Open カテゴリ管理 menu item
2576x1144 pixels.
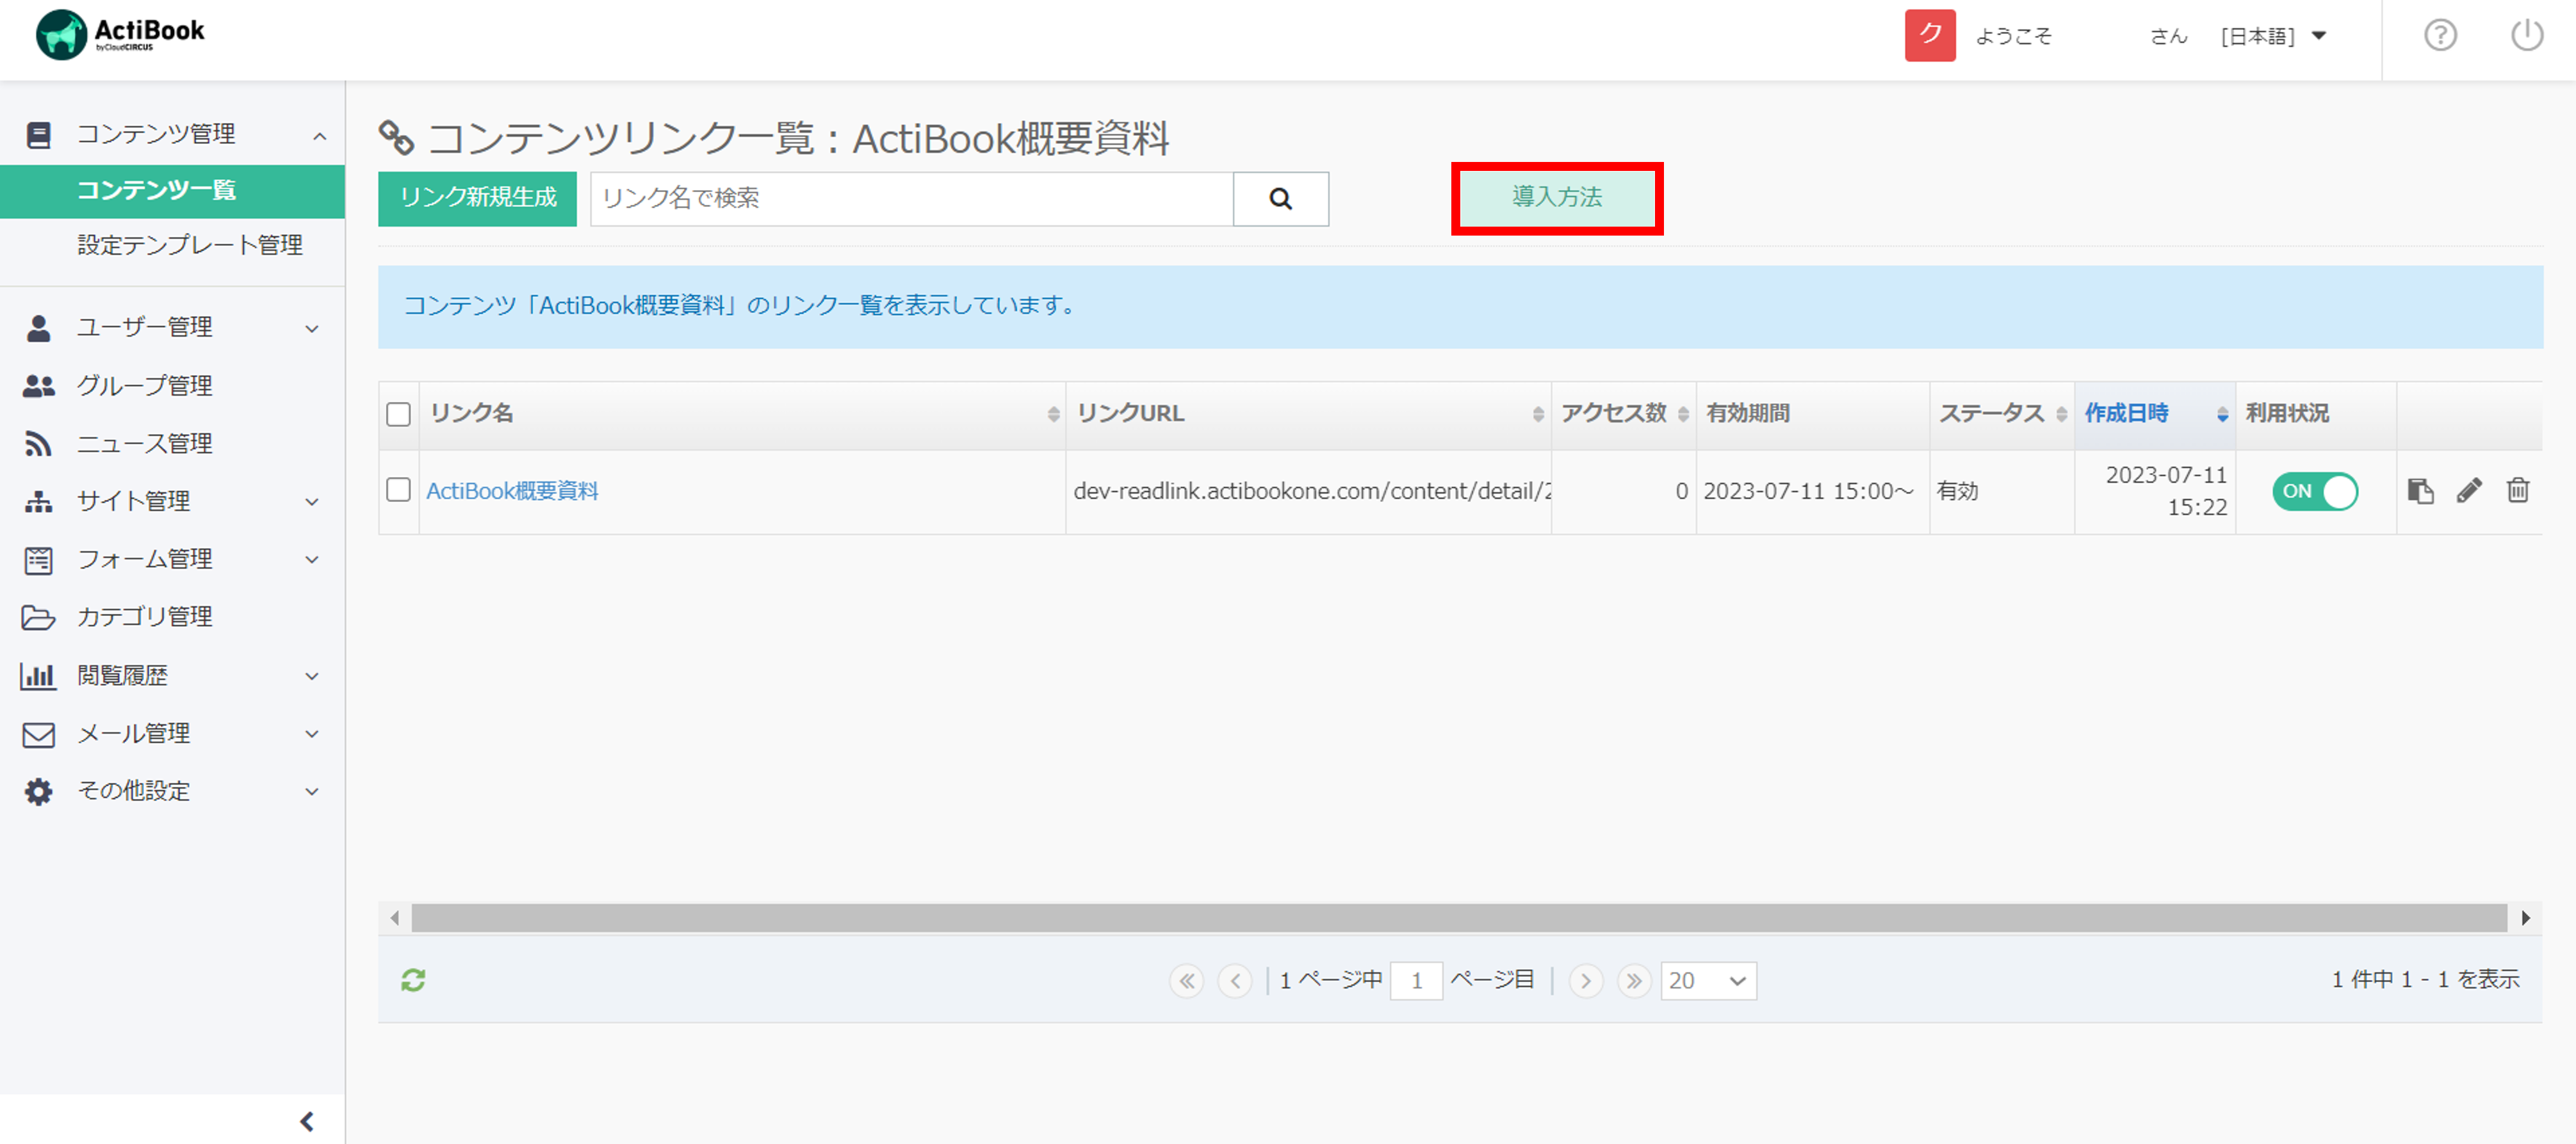tap(145, 618)
